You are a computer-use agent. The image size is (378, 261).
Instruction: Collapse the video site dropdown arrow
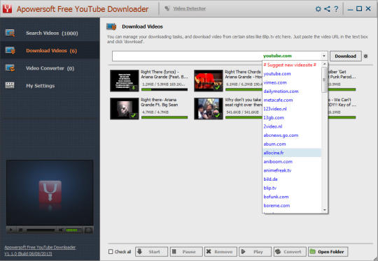click(x=324, y=56)
